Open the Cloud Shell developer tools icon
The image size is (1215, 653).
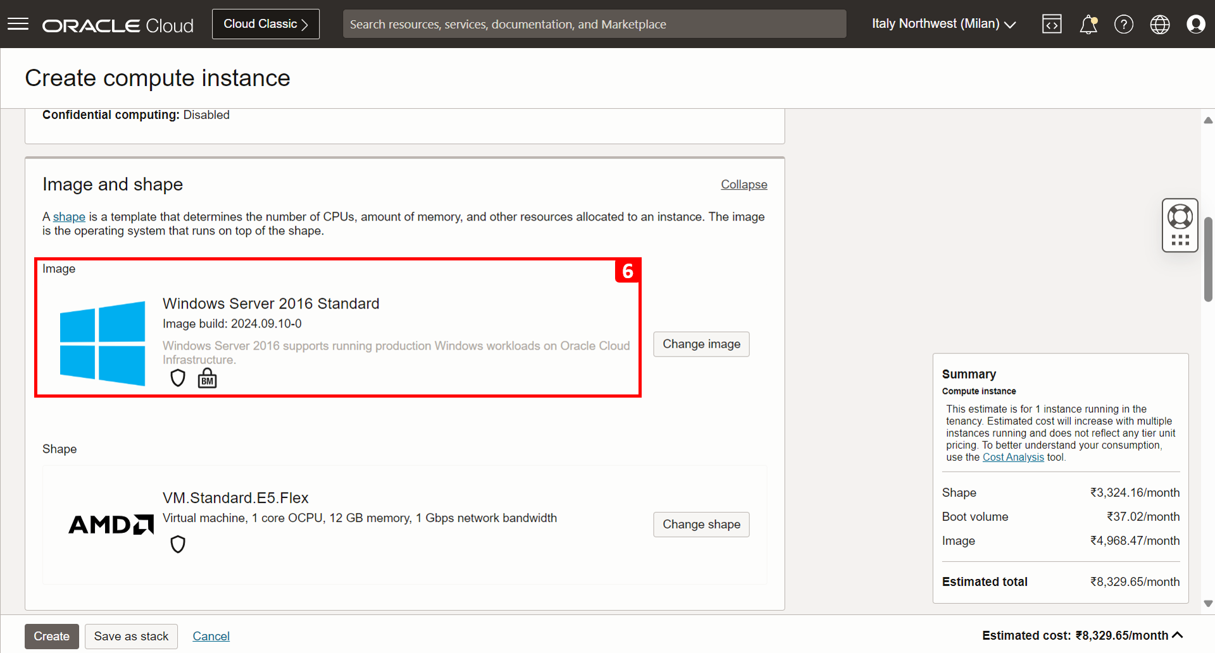[1052, 24]
